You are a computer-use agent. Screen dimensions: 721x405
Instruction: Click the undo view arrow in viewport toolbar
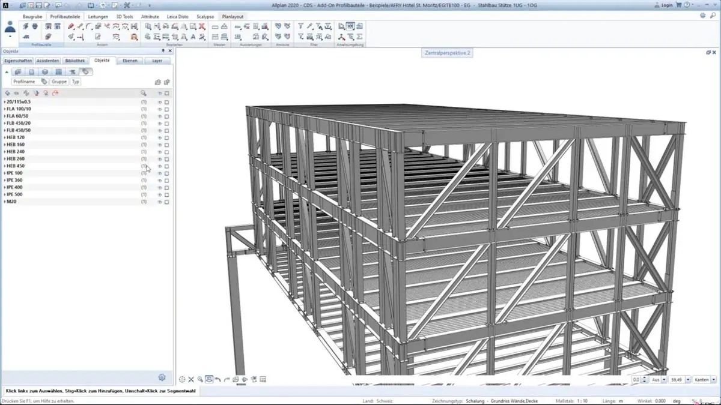coord(218,379)
